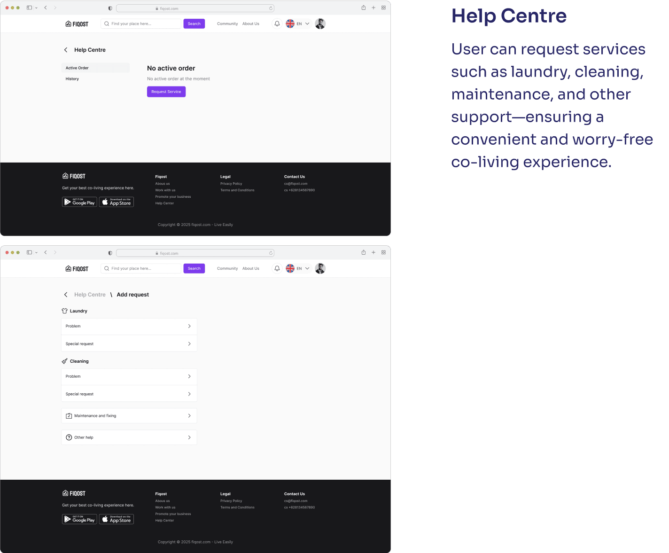Click Google Play badge in bottom window footer

79,519
